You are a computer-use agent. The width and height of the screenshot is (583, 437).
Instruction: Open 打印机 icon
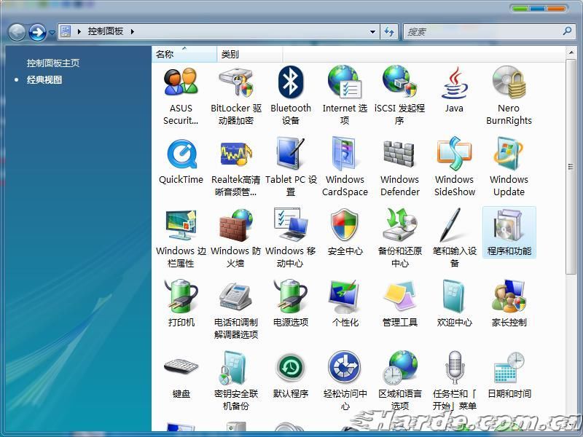(181, 304)
